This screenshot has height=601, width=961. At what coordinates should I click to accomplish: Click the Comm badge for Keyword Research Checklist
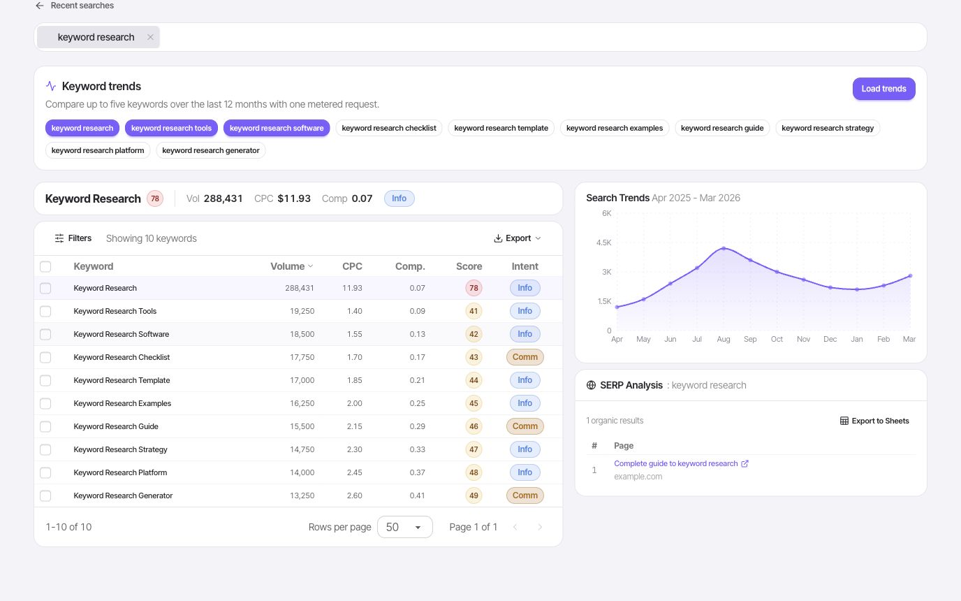click(525, 357)
